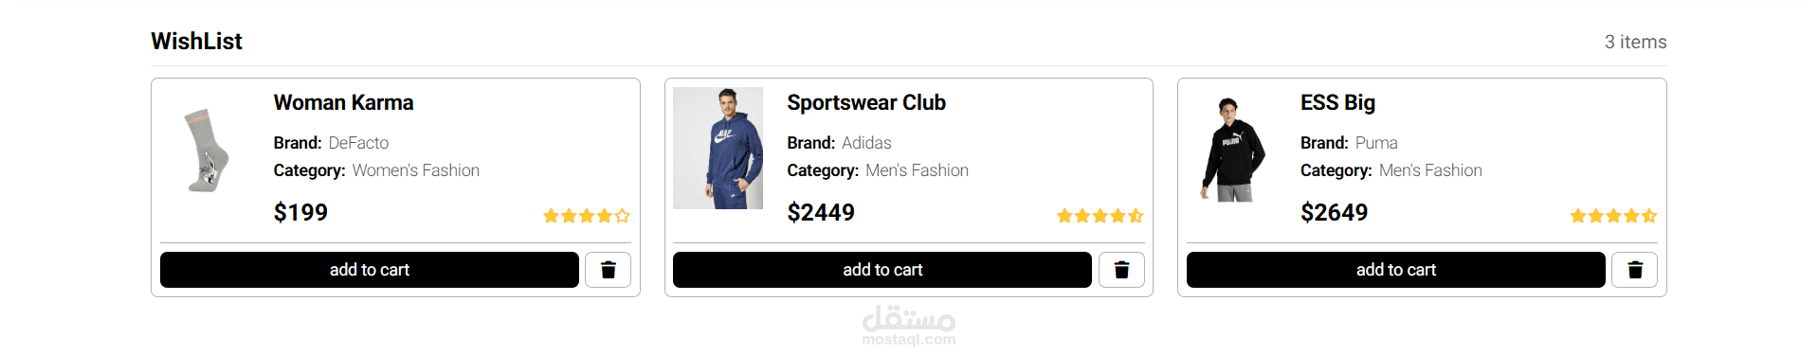Remove Sportswear Club via its trash icon

coord(1121,270)
